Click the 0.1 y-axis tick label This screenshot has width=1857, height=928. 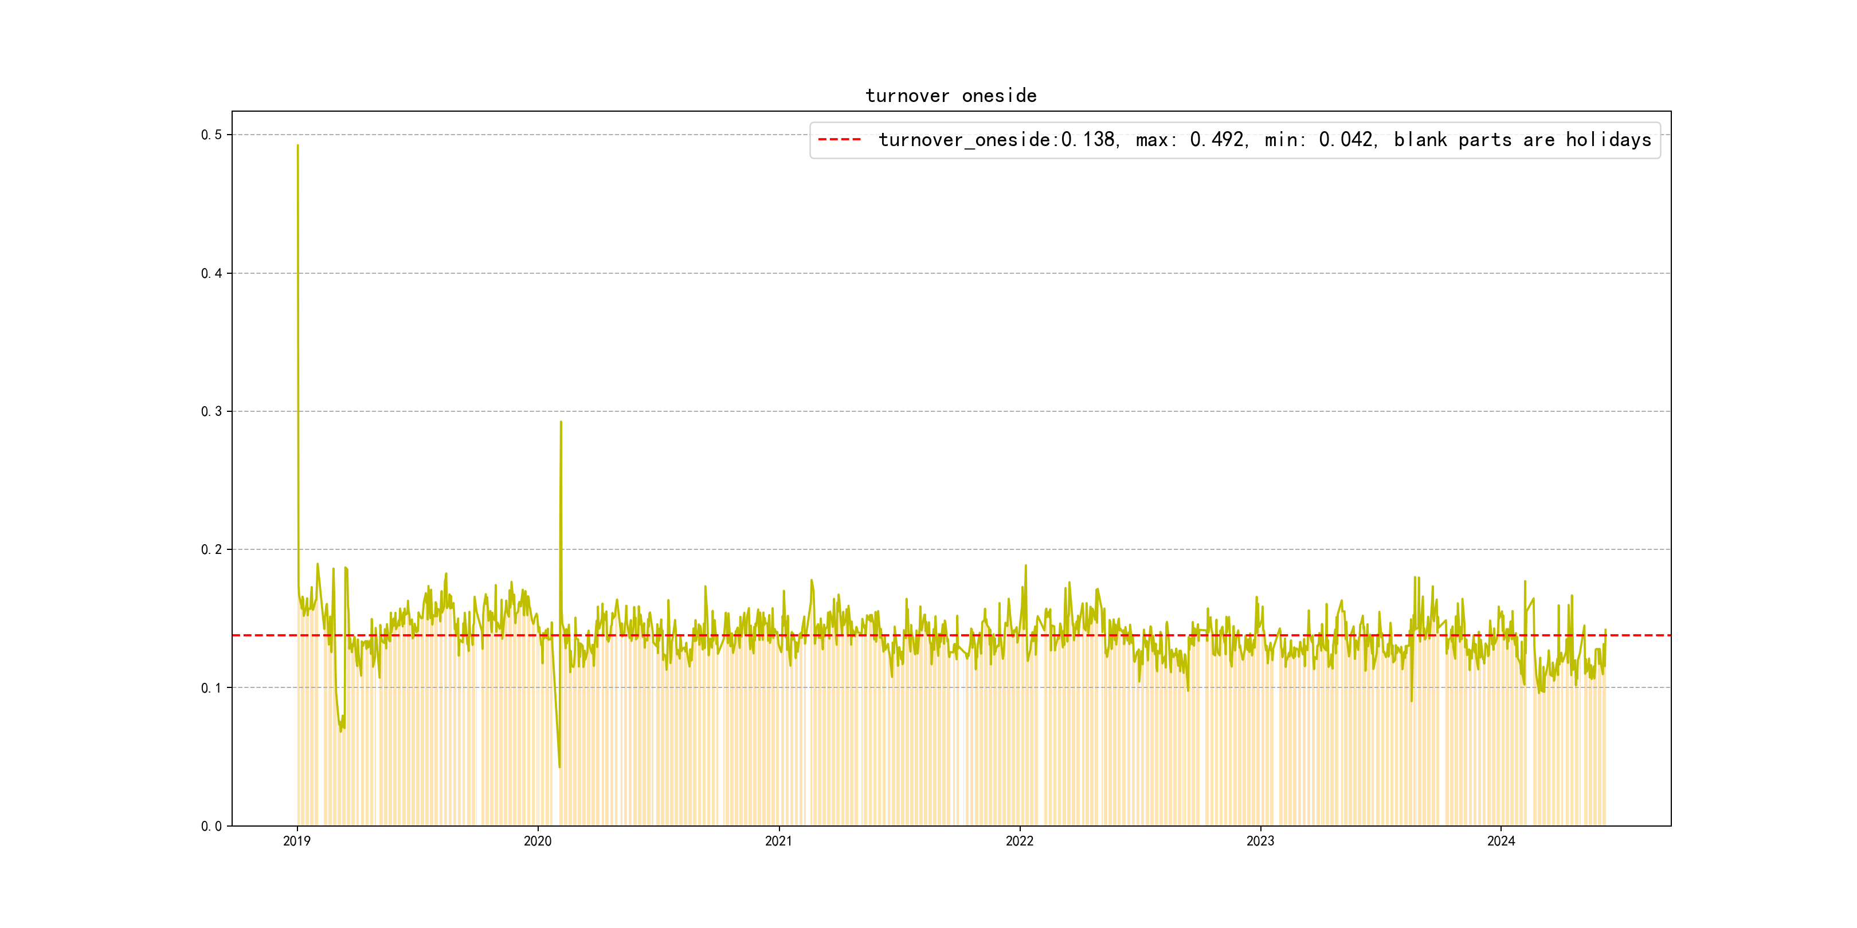click(211, 688)
